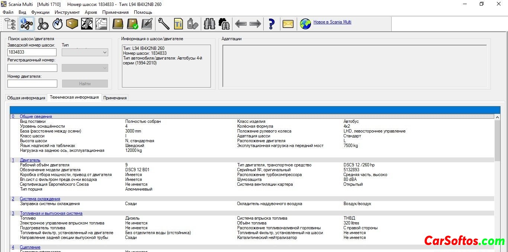
Task: Click the Номер двигателя input field
Action: pyautogui.click(x=32, y=83)
